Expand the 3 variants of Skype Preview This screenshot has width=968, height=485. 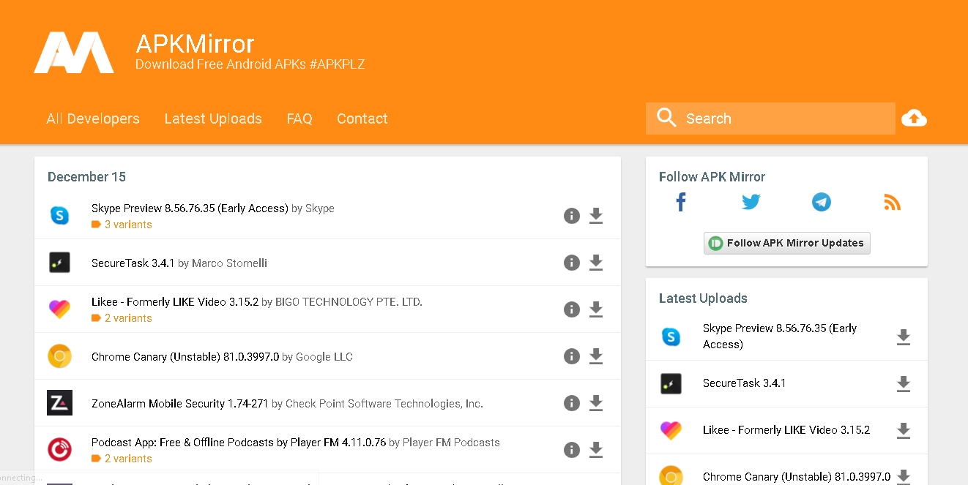click(122, 225)
